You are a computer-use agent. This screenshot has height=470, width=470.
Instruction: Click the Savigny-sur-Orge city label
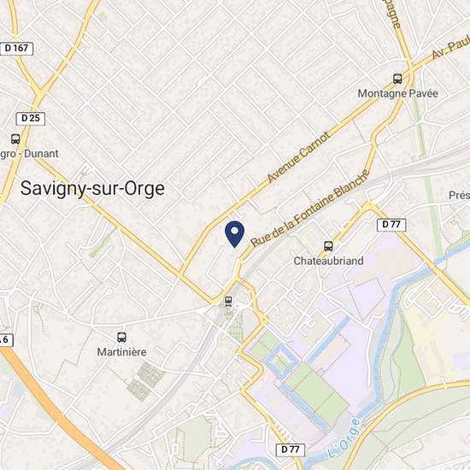click(92, 189)
